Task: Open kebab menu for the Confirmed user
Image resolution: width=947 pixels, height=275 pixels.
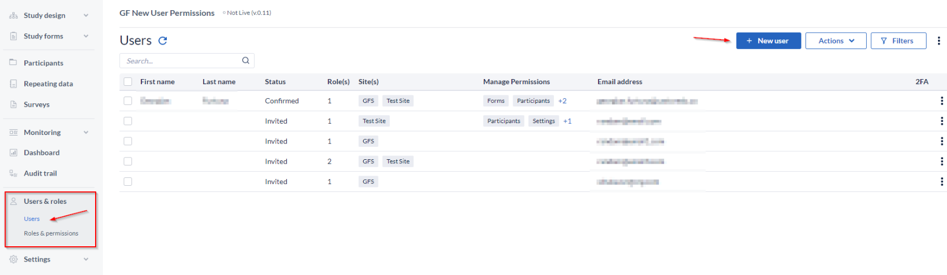Action: pos(941,101)
